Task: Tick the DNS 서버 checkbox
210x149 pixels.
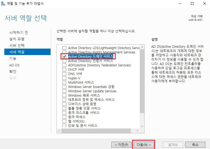Action: click(64, 74)
